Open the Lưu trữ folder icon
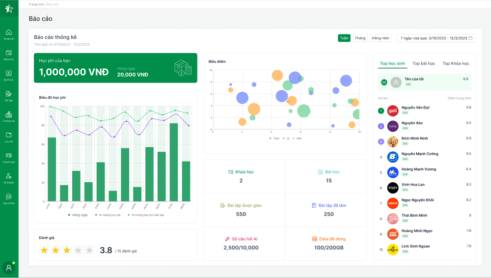The image size is (491, 278). click(9, 135)
